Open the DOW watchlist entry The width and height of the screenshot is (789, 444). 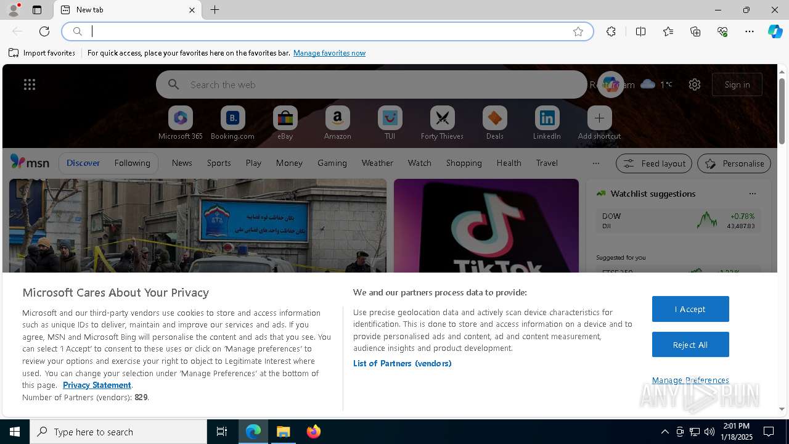tap(678, 221)
